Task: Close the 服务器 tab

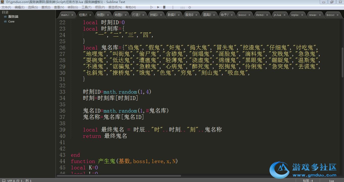Action: (196, 15)
